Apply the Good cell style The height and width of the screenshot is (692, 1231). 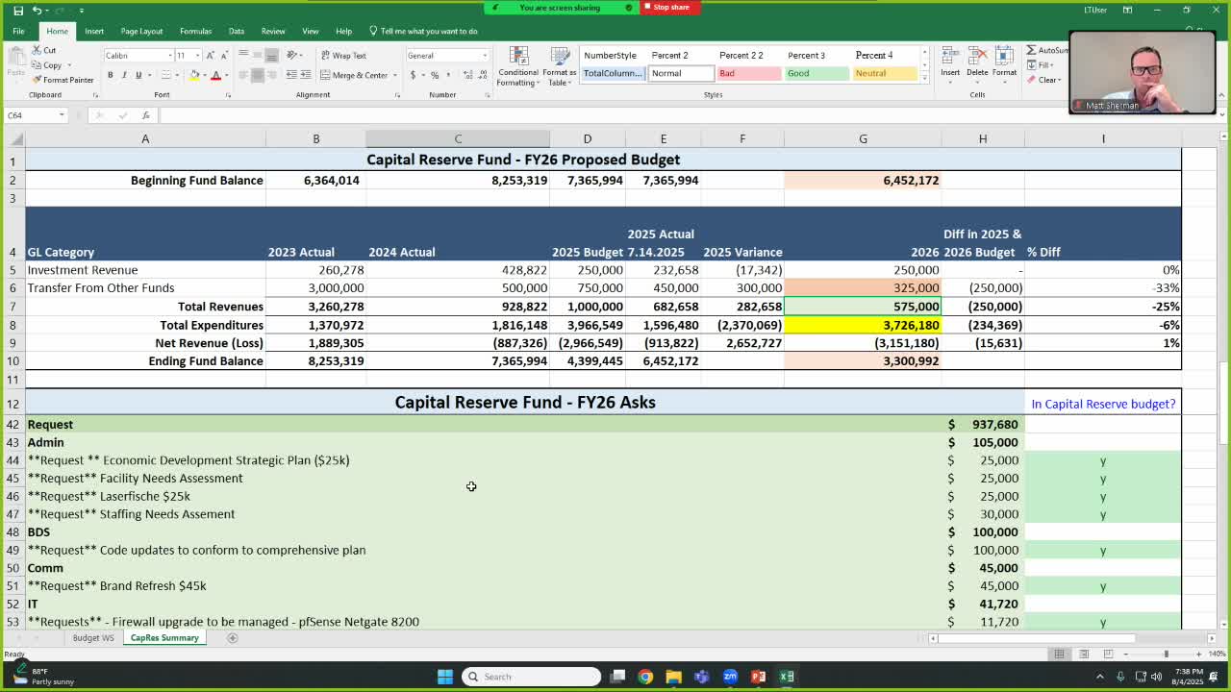click(816, 73)
